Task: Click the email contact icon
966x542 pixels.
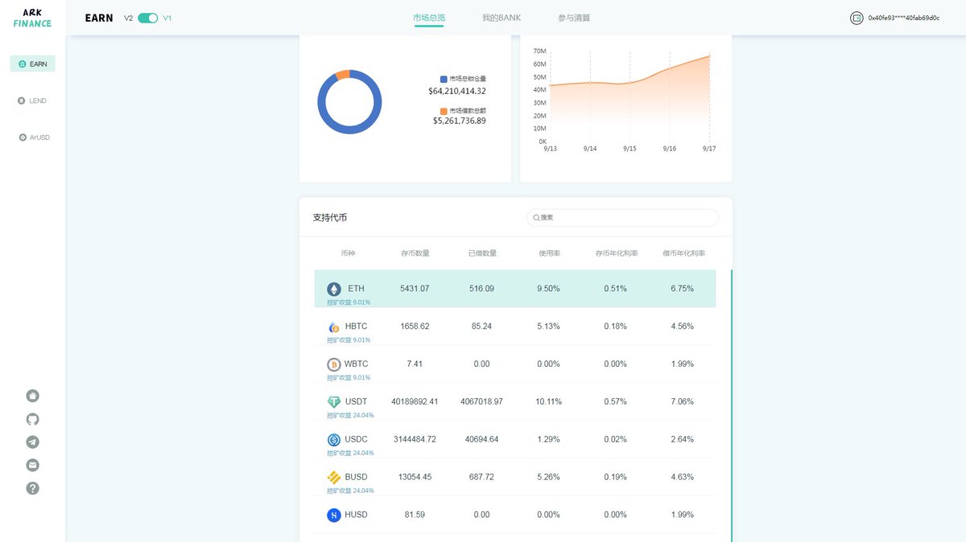Action: 31,464
